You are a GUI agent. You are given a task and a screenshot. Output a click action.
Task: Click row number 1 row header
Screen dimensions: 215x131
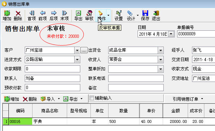(6, 121)
